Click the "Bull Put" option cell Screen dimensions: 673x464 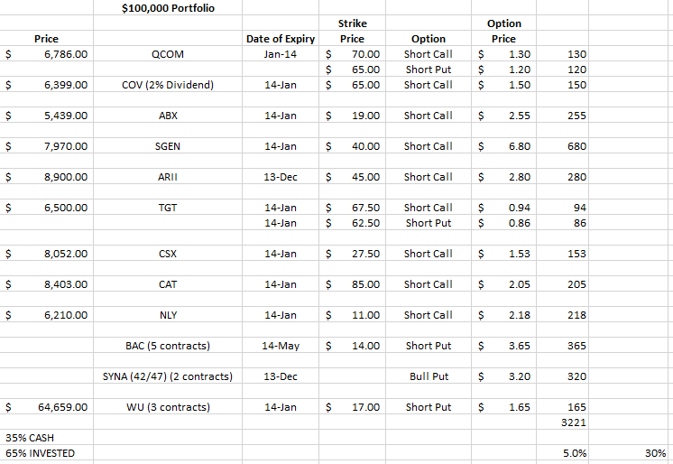click(428, 376)
